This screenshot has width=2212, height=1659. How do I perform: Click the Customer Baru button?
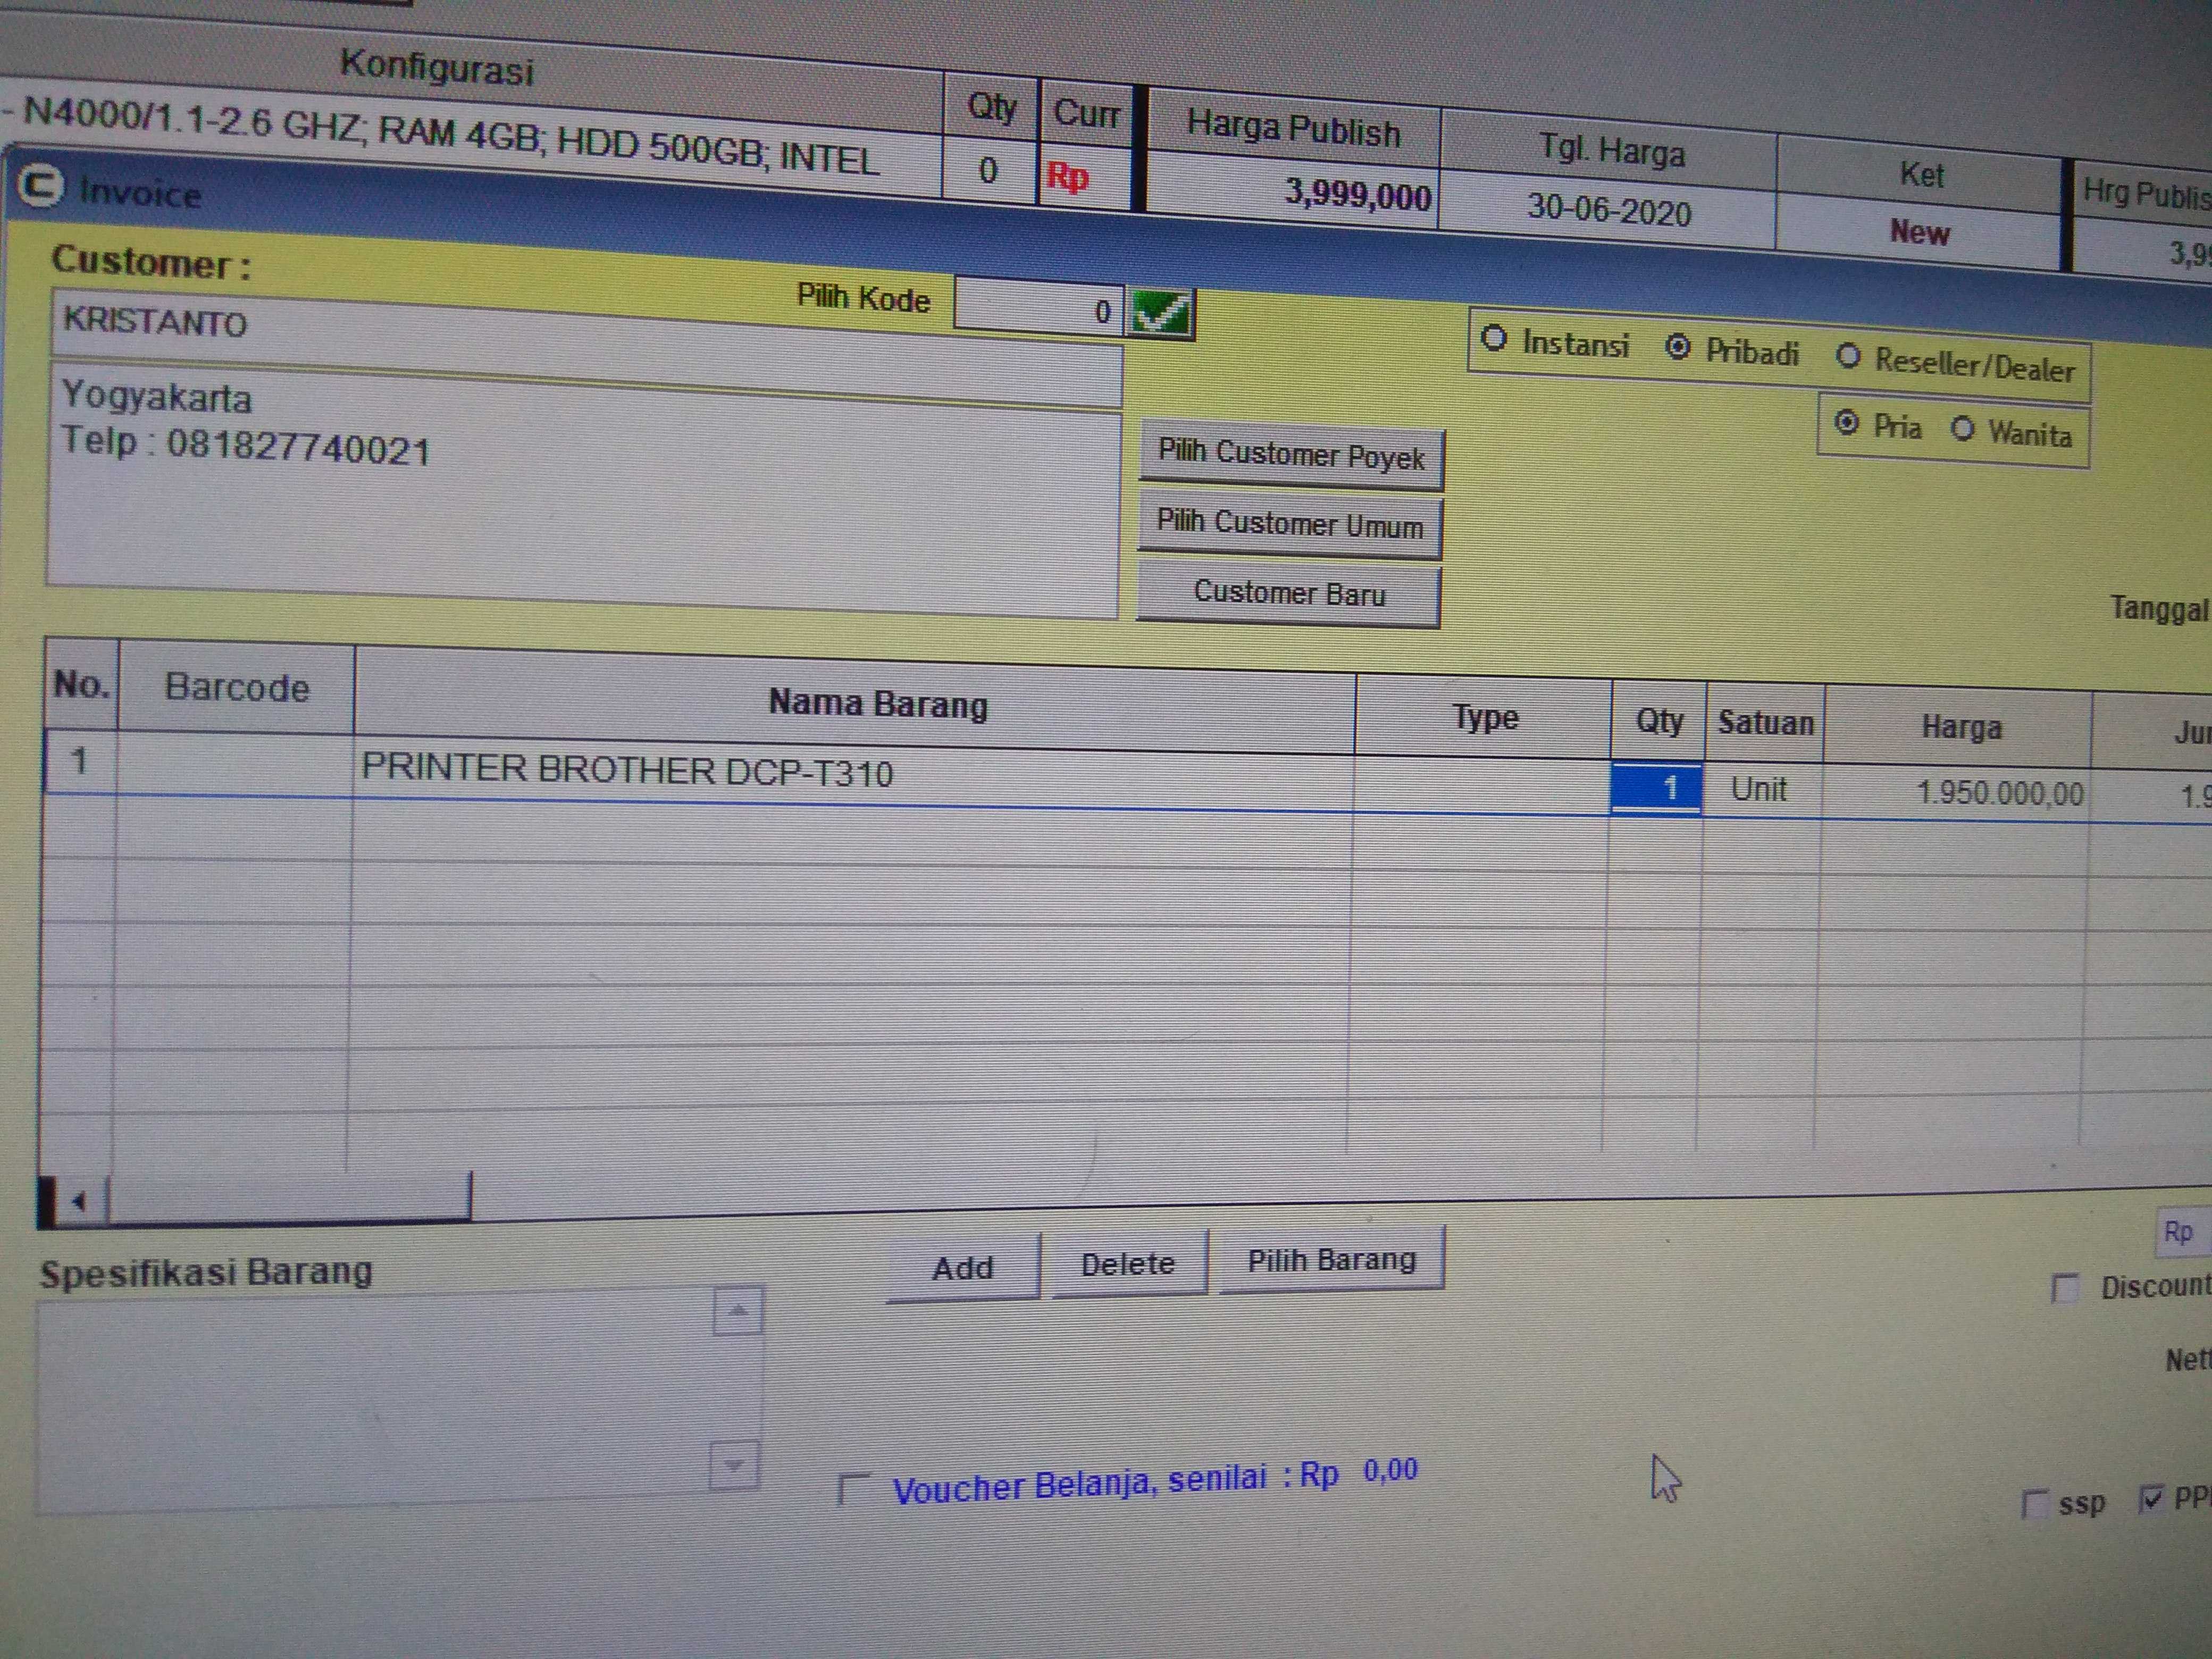[1289, 593]
